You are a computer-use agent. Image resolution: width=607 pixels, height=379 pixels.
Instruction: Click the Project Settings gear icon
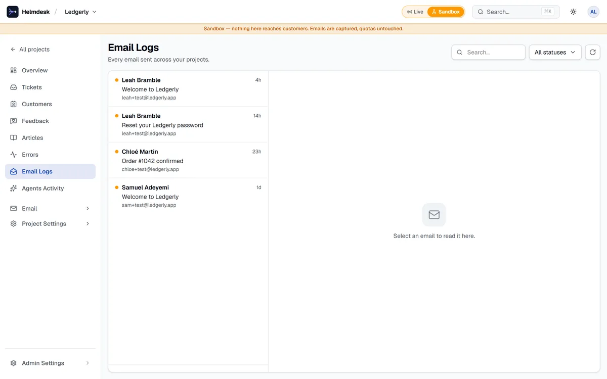click(x=14, y=223)
